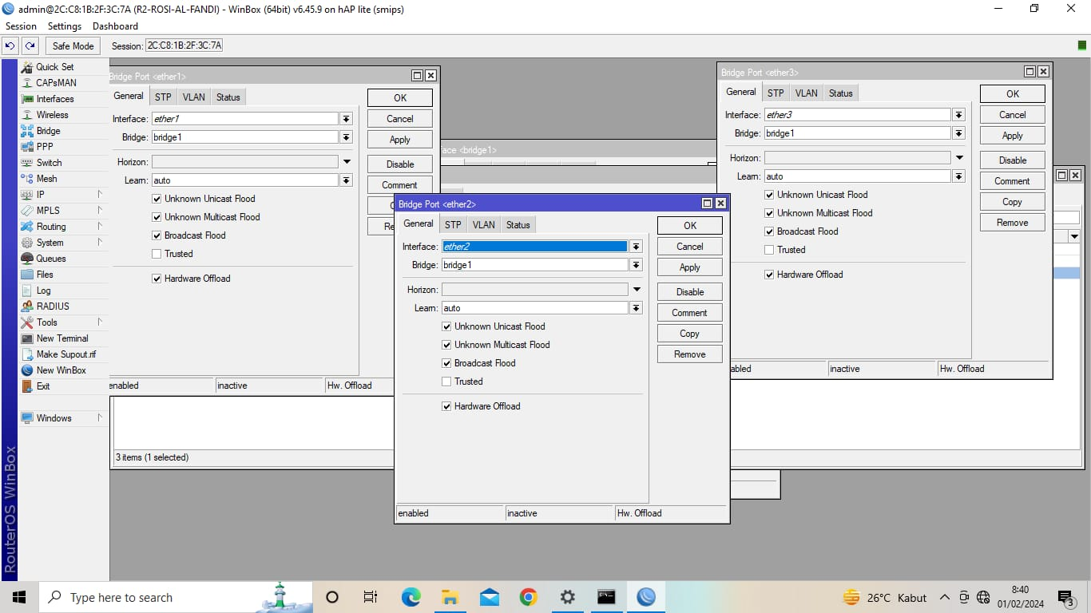Click OK in ether2 Bridge Port window

coord(690,226)
